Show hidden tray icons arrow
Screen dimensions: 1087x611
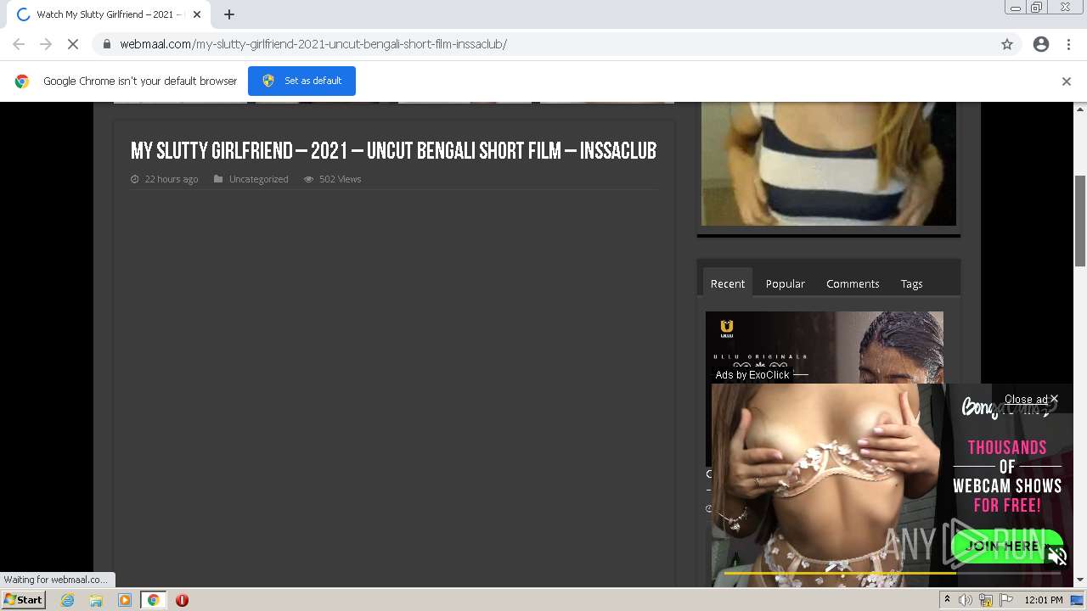948,600
